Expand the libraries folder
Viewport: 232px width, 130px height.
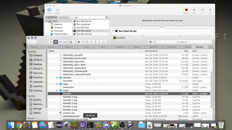click(57, 78)
